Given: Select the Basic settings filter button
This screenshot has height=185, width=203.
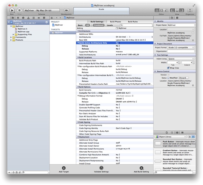Looking at the screenshot, I should (x=80, y=25).
